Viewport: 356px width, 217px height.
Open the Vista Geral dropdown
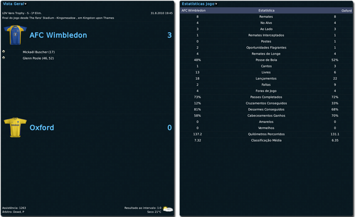15,4
